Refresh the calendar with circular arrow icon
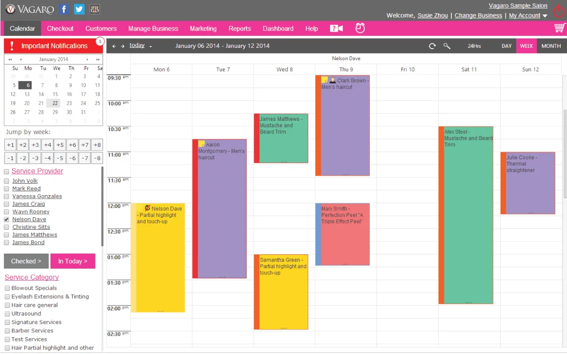Image resolution: width=567 pixels, height=354 pixels. pyautogui.click(x=432, y=46)
